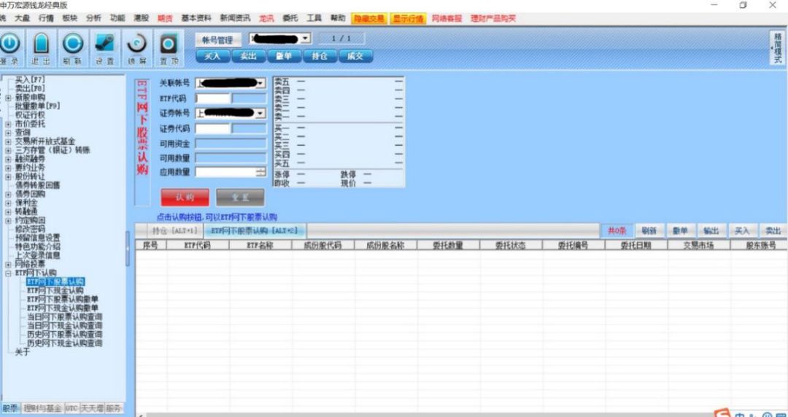
Task: Open the 港股 menu
Action: pos(142,18)
